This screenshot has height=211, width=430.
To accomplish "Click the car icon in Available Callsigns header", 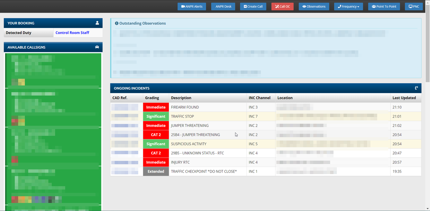I will point(97,47).
